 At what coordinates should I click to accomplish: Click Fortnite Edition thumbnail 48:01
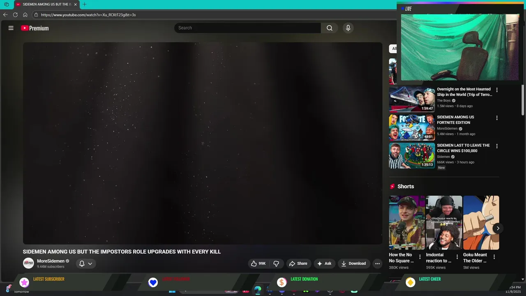click(412, 127)
